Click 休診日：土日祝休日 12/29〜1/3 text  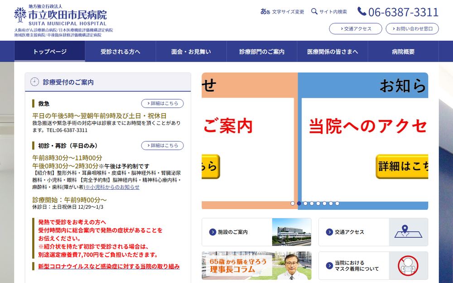(x=68, y=207)
